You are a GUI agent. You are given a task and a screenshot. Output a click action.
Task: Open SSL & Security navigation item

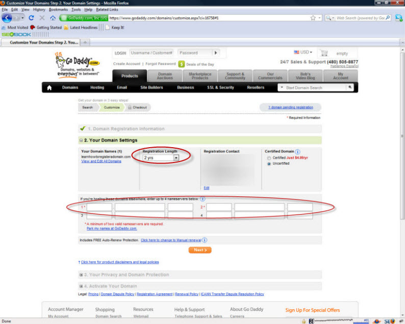(x=220, y=87)
